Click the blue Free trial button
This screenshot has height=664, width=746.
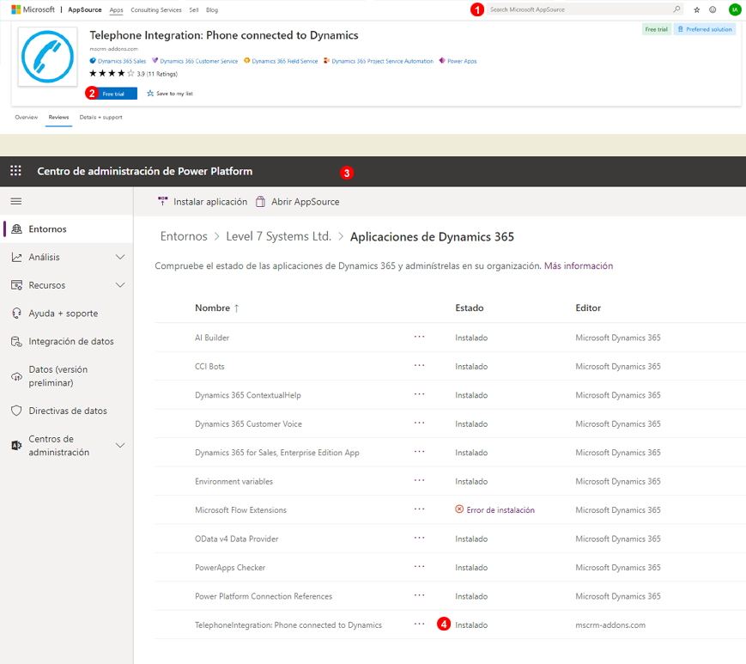pos(113,94)
